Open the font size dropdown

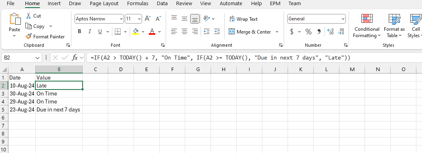click(x=139, y=19)
